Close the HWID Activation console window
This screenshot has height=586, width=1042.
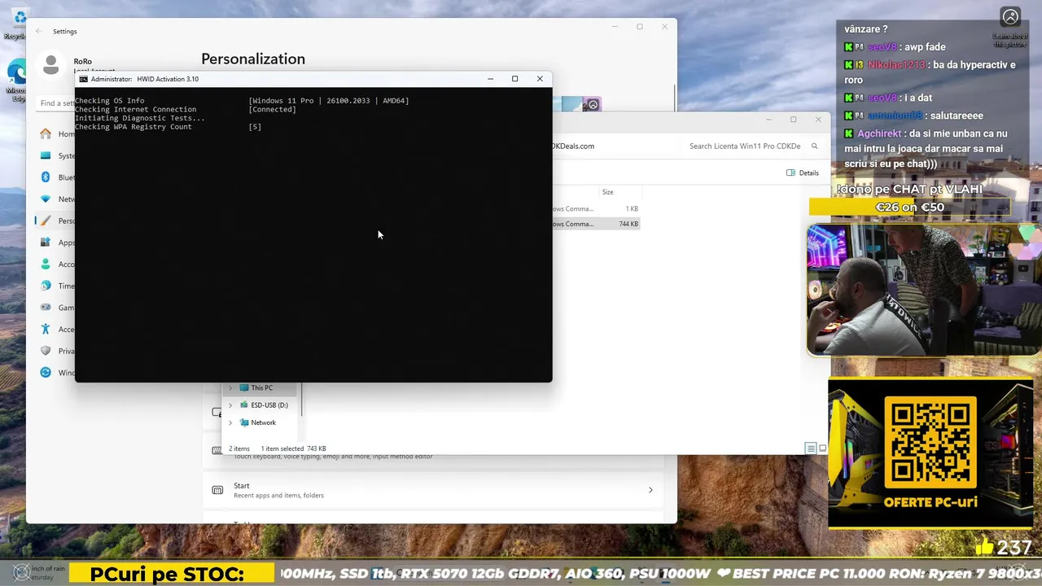540,79
